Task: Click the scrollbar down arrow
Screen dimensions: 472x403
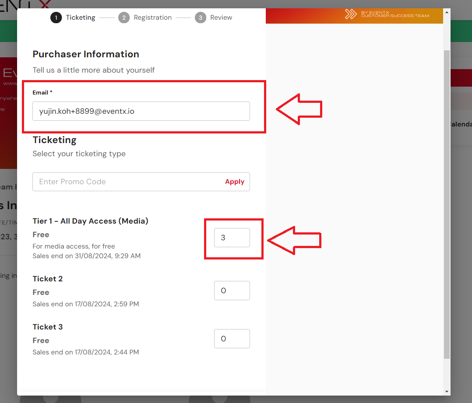Action: (447, 392)
